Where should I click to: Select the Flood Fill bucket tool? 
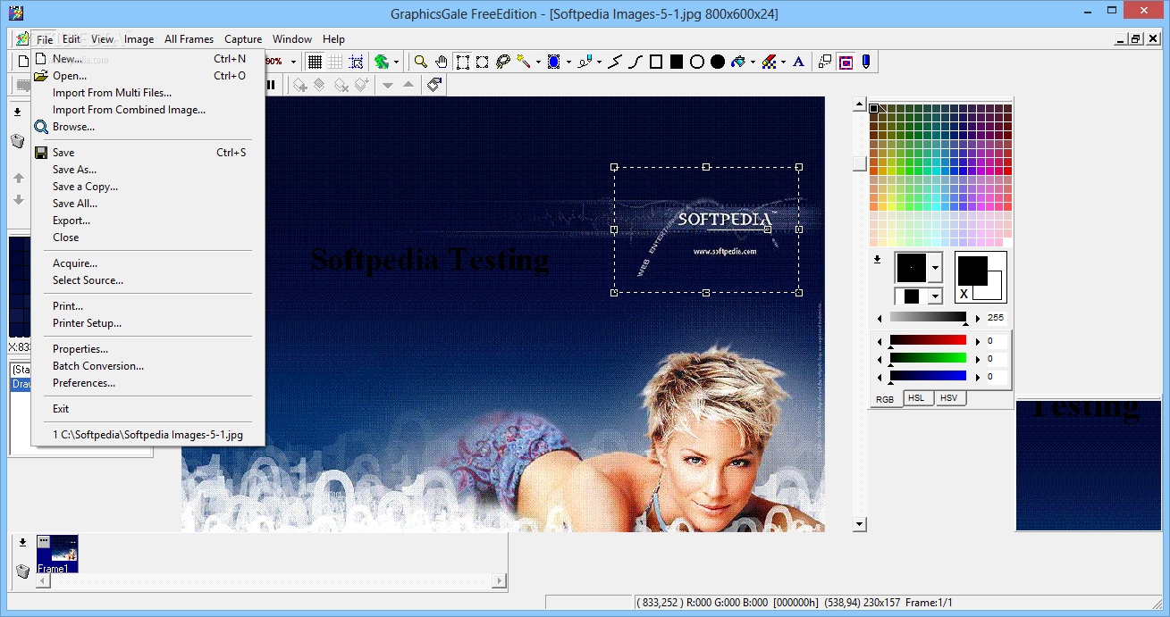[738, 62]
